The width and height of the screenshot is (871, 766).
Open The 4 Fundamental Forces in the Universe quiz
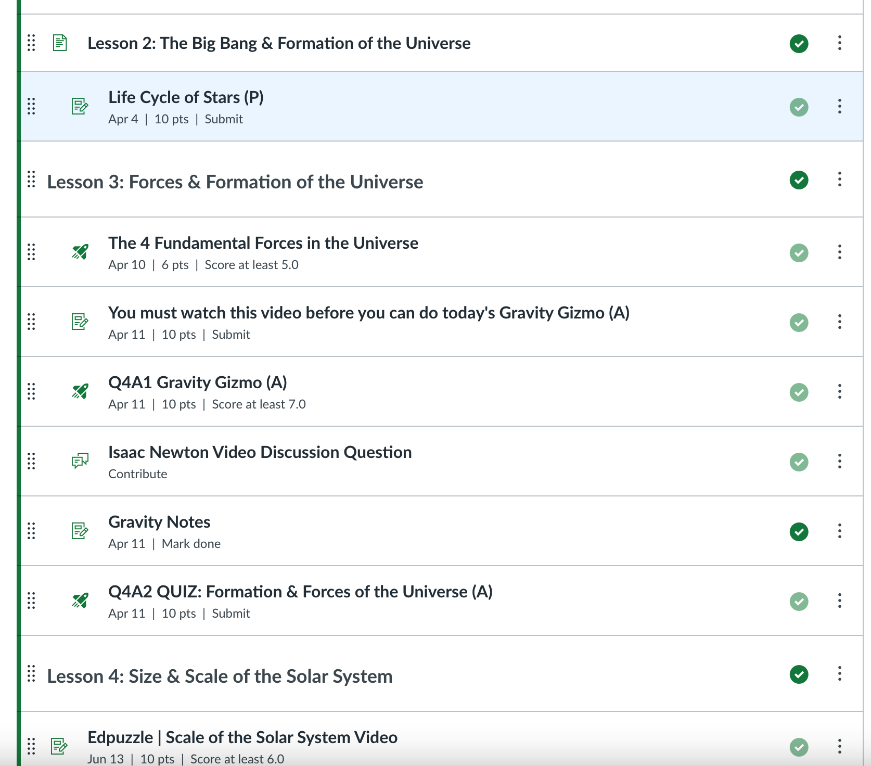tap(263, 243)
